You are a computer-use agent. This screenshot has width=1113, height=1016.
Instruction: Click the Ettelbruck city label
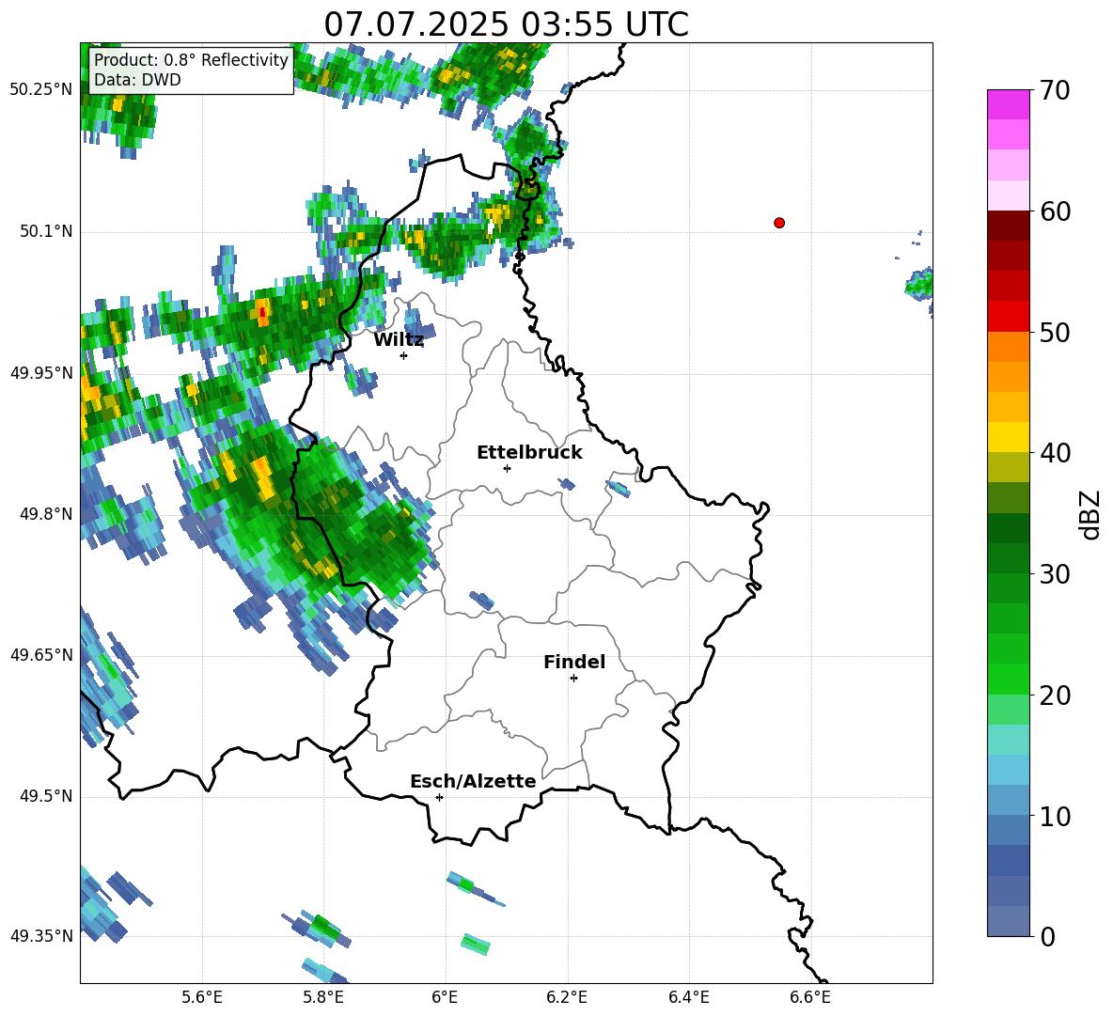point(529,453)
